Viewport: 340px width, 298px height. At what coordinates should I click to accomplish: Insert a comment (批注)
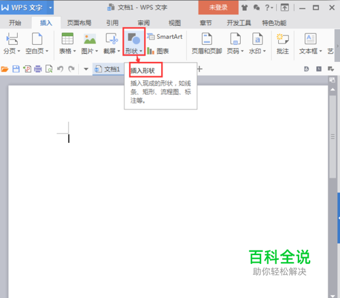(x=283, y=44)
